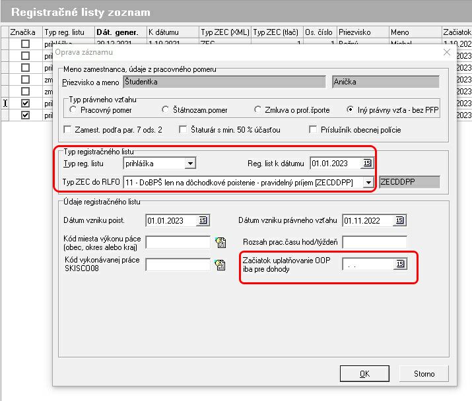Expand the Typ reg. listu dropdown

pyautogui.click(x=190, y=164)
